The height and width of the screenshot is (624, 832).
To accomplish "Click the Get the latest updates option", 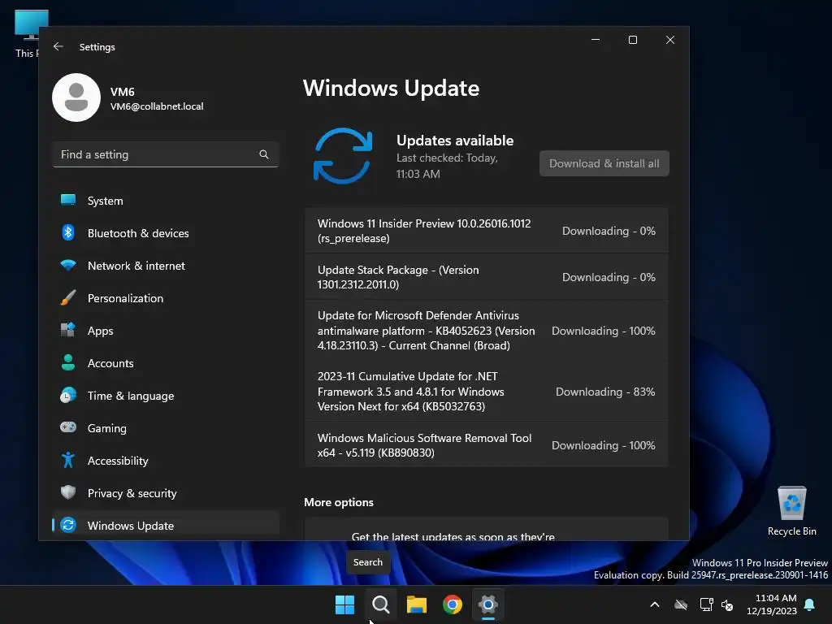I will coord(487,530).
